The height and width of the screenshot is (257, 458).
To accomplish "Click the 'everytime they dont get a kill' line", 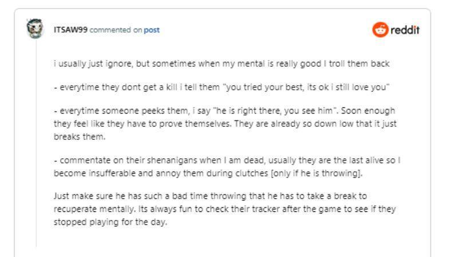I will (222, 87).
